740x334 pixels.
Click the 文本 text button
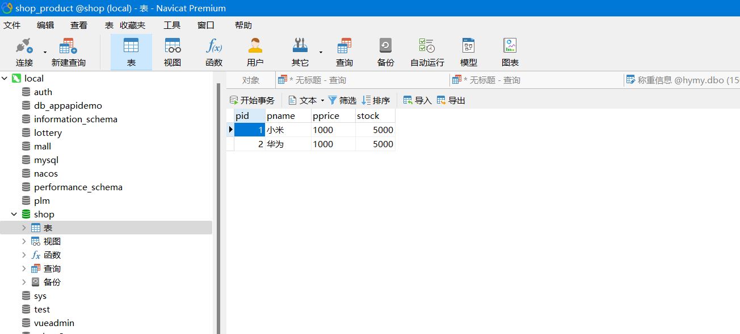click(x=302, y=100)
